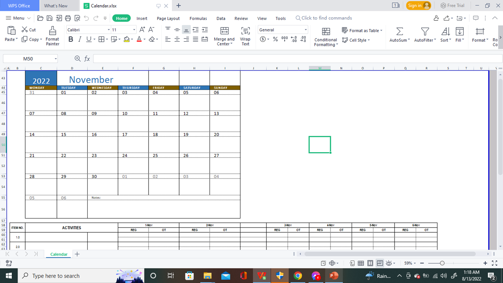Viewport: 503px width, 283px height.
Task: Toggle justify alignment
Action: (x=195, y=39)
